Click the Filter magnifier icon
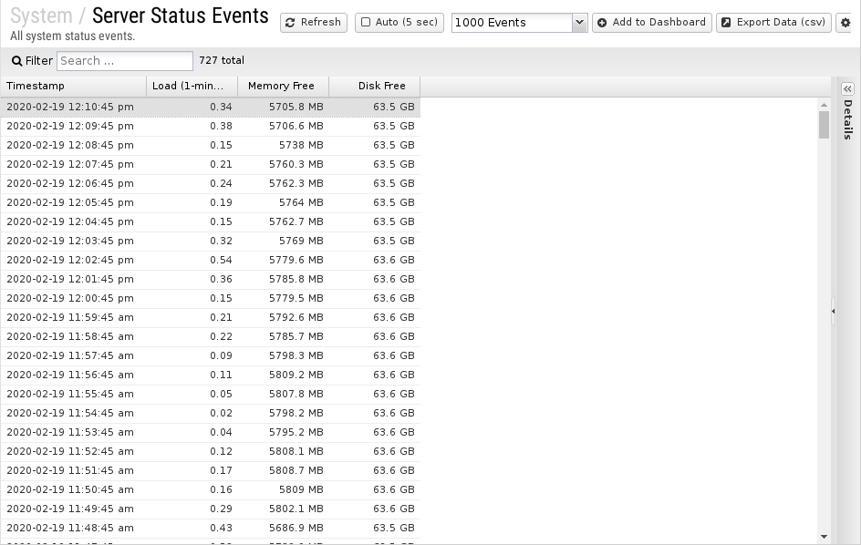Viewport: 861px width, 545px height. 17,61
